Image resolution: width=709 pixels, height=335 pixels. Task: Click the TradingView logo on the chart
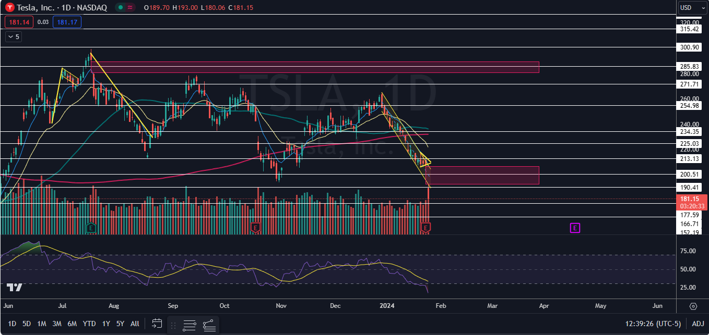(x=14, y=288)
